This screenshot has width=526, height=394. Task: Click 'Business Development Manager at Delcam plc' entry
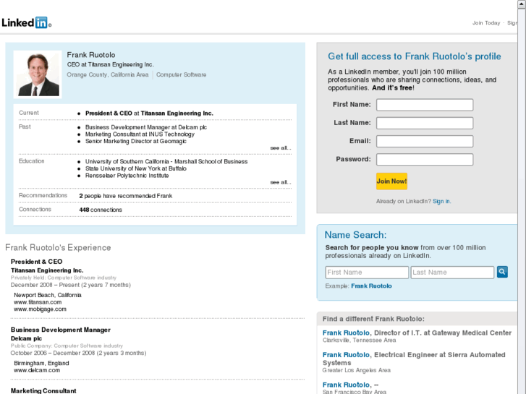click(x=146, y=127)
